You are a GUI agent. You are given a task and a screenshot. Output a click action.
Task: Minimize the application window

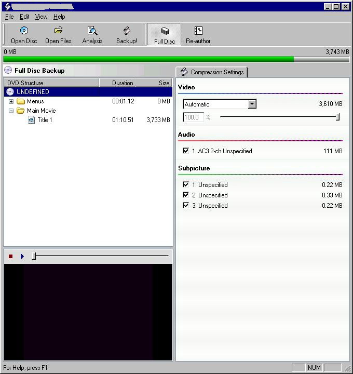[x=328, y=6]
